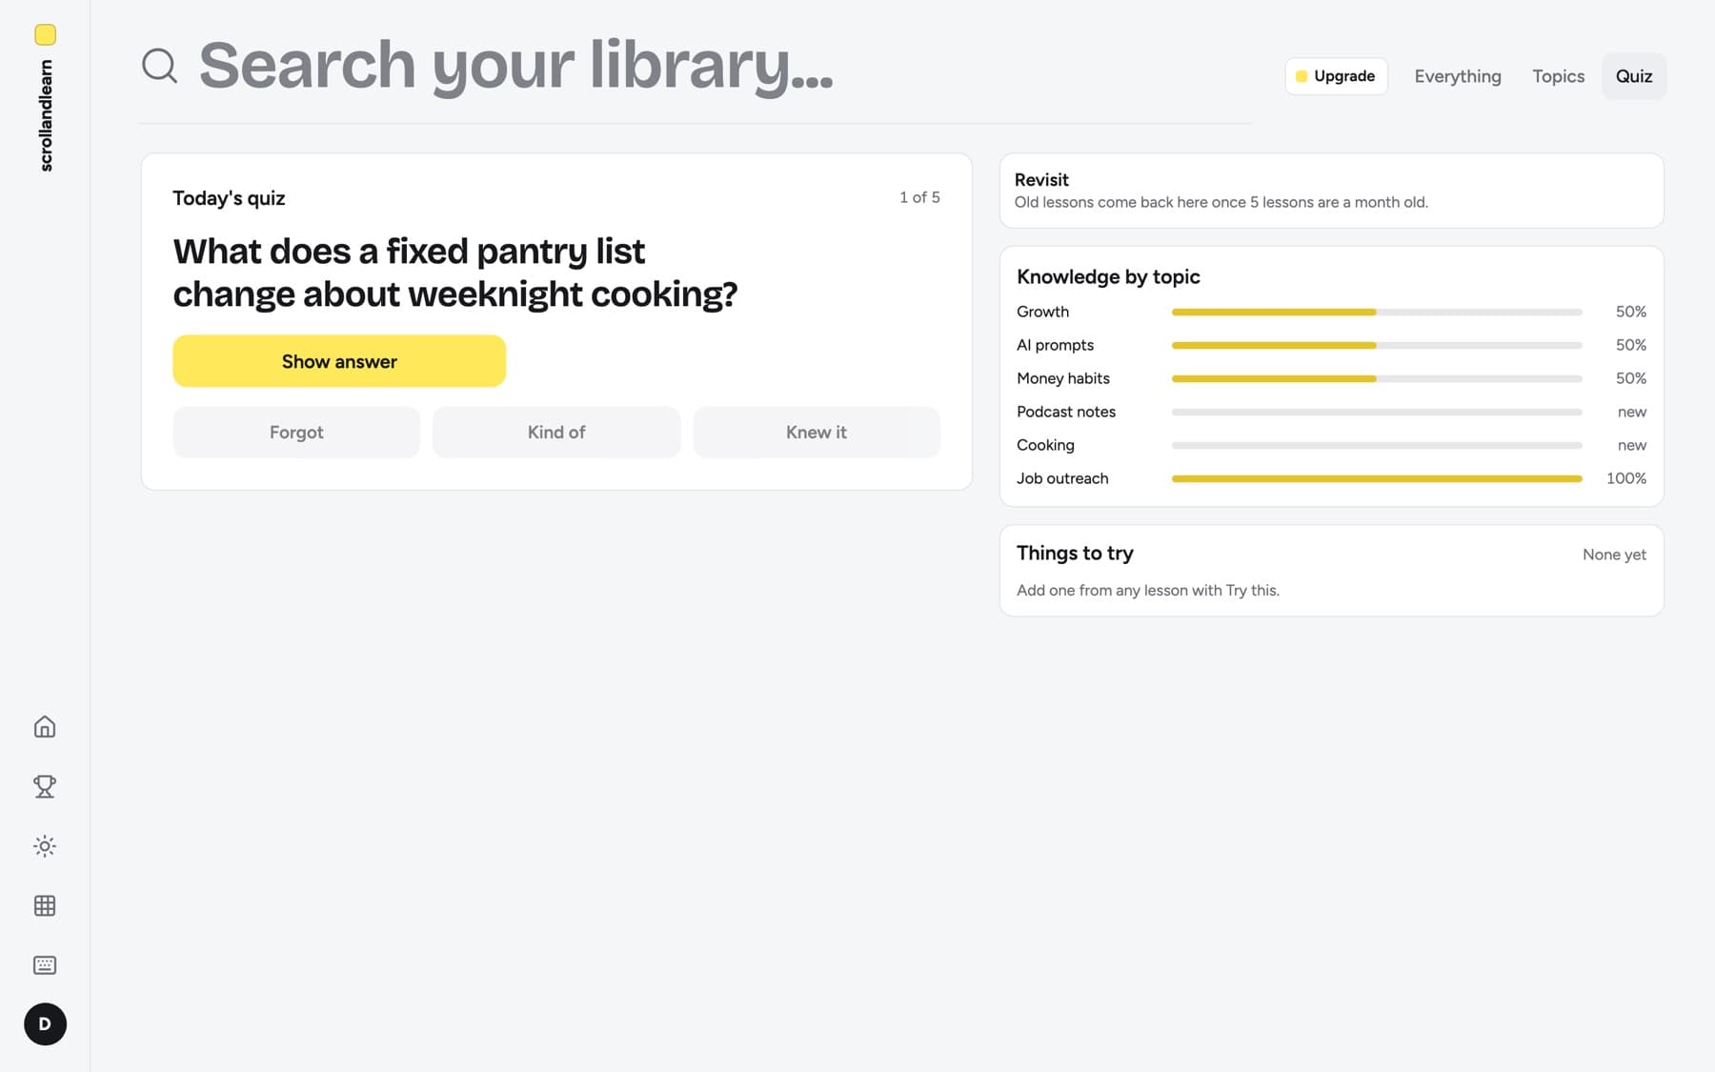1715x1072 pixels.
Task: Click the fixed pantry list question text
Action: point(455,273)
